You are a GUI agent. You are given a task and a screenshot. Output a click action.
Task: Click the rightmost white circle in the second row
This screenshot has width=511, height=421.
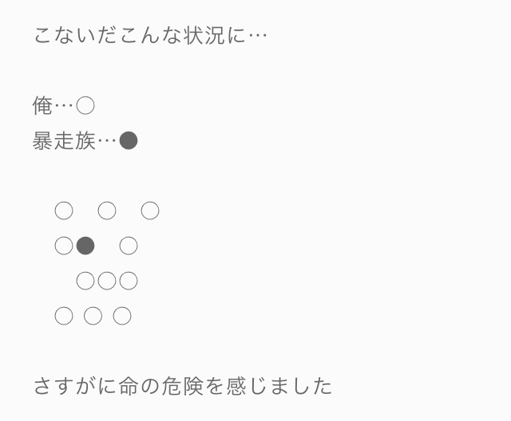(x=129, y=246)
